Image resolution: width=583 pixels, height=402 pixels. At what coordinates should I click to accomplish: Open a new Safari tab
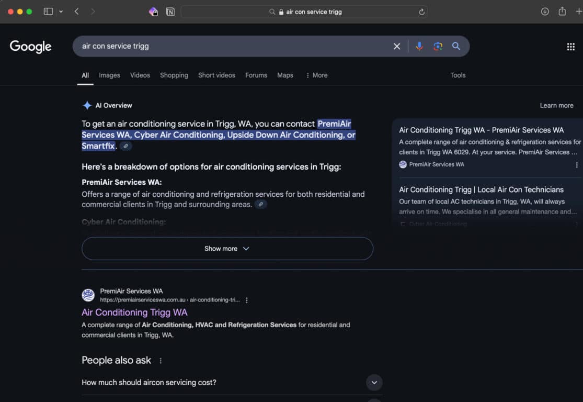578,12
